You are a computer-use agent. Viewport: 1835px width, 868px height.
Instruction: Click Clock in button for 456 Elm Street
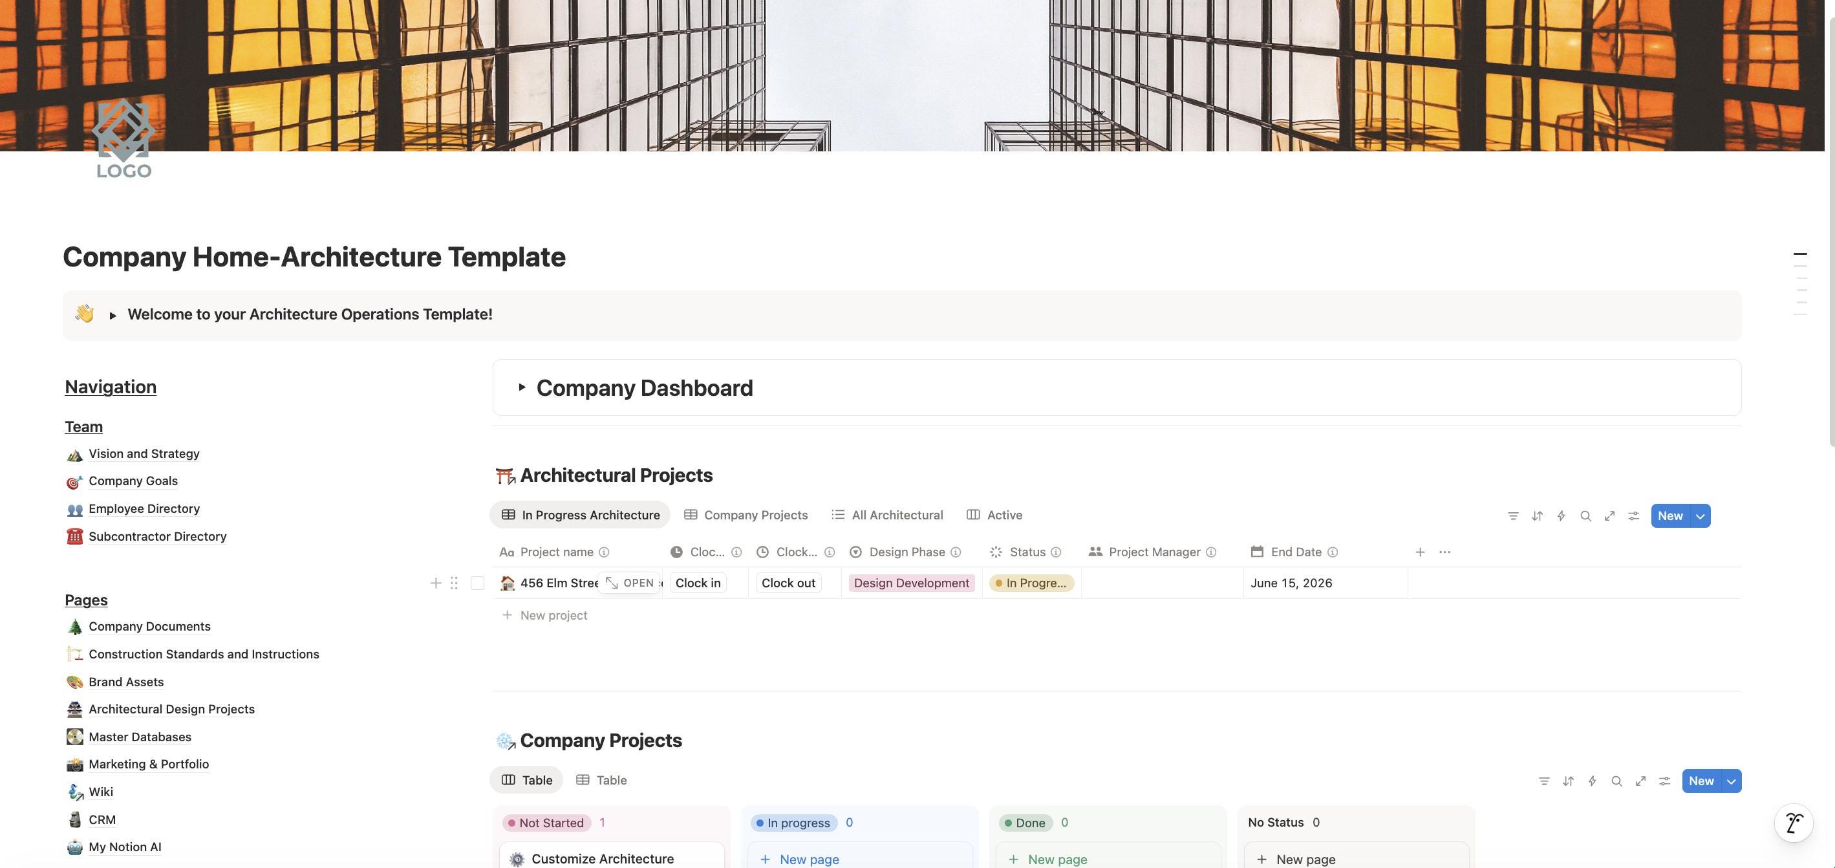[x=698, y=583]
